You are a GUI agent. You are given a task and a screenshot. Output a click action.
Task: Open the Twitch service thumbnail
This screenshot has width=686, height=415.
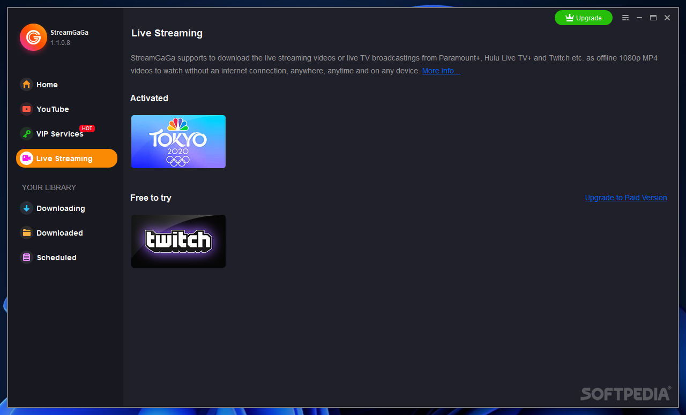178,241
